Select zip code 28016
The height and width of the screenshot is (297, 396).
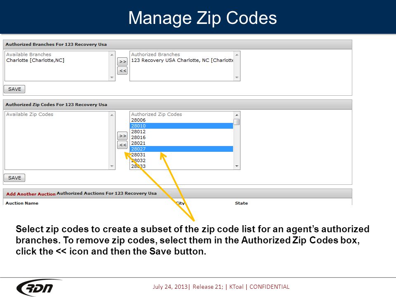(181, 137)
